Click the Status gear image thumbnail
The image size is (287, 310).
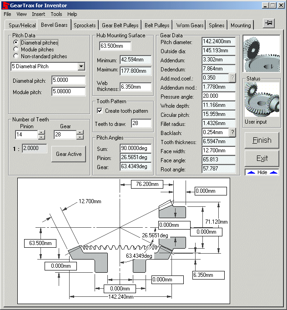(261, 100)
